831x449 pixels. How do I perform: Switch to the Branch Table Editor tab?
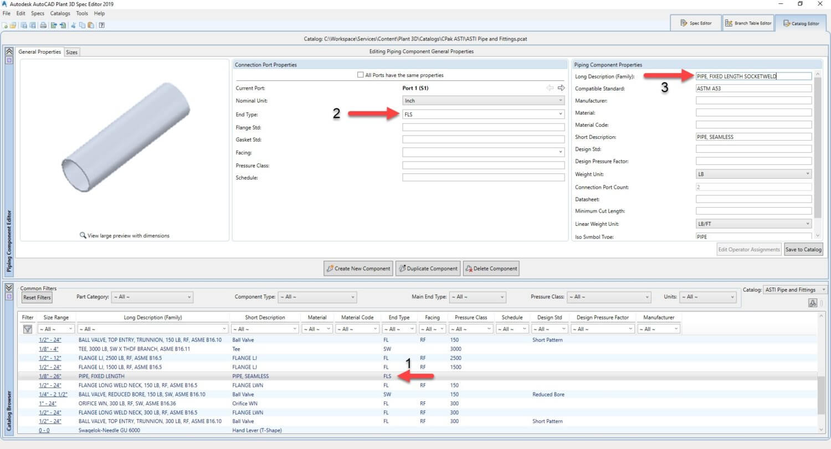(x=748, y=23)
